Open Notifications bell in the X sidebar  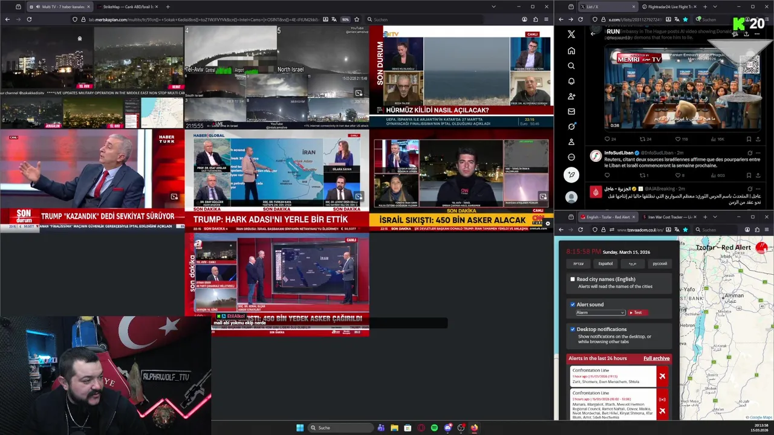tap(571, 81)
